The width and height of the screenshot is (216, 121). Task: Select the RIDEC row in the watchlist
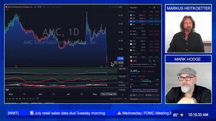coord(145,34)
